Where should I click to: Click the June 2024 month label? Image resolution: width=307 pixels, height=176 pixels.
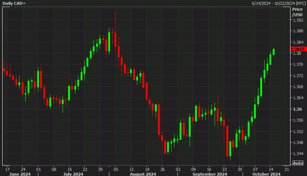(20, 174)
